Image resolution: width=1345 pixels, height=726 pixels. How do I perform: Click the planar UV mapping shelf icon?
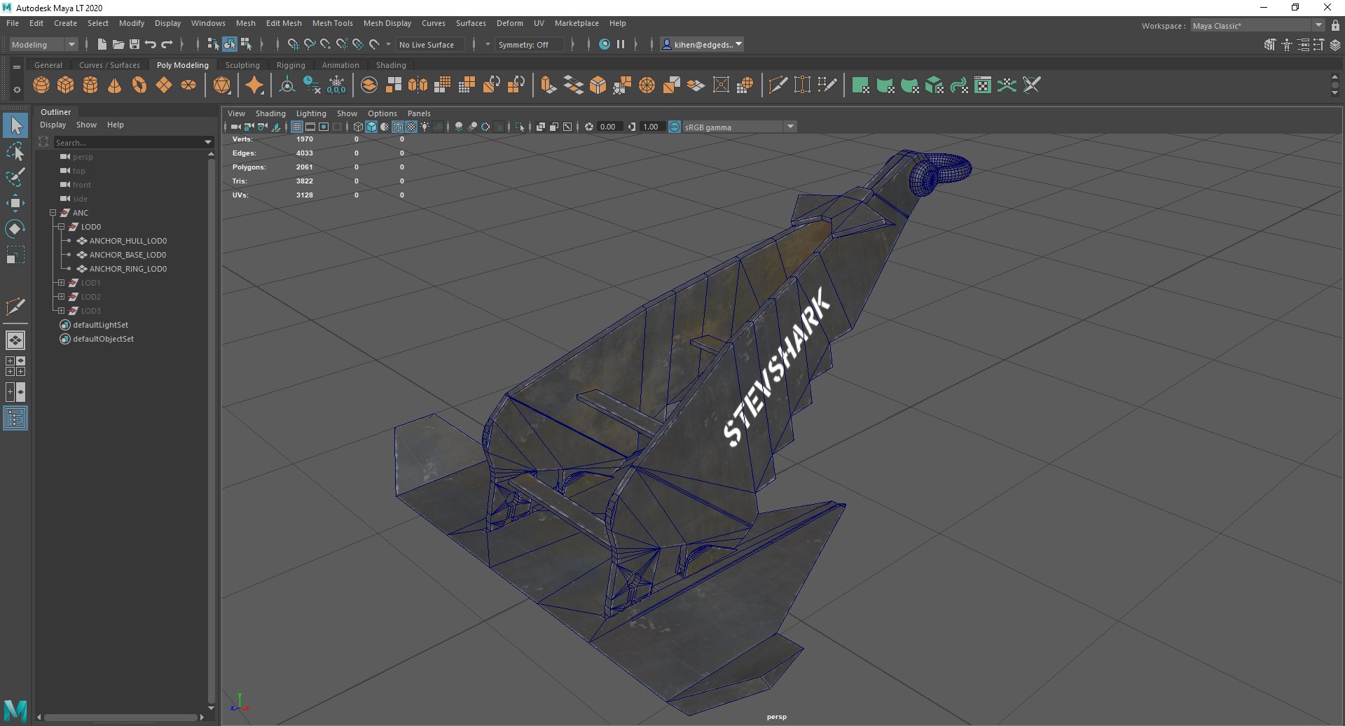tap(861, 85)
